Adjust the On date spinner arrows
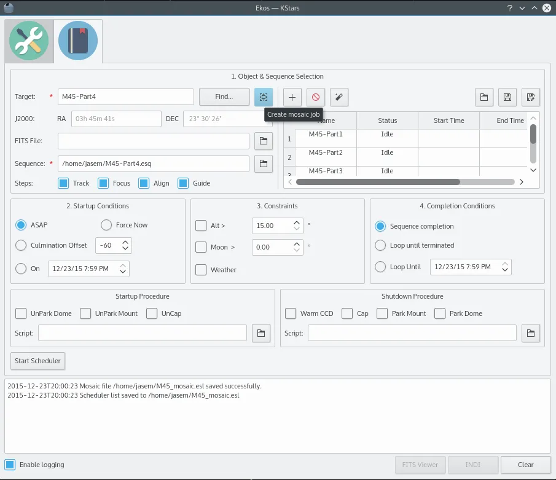Screen dimensions: 556x480 [123, 269]
